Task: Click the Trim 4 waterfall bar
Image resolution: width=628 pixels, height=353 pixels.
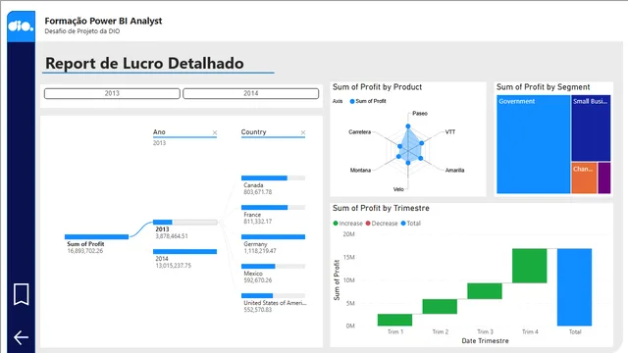Action: 530,266
